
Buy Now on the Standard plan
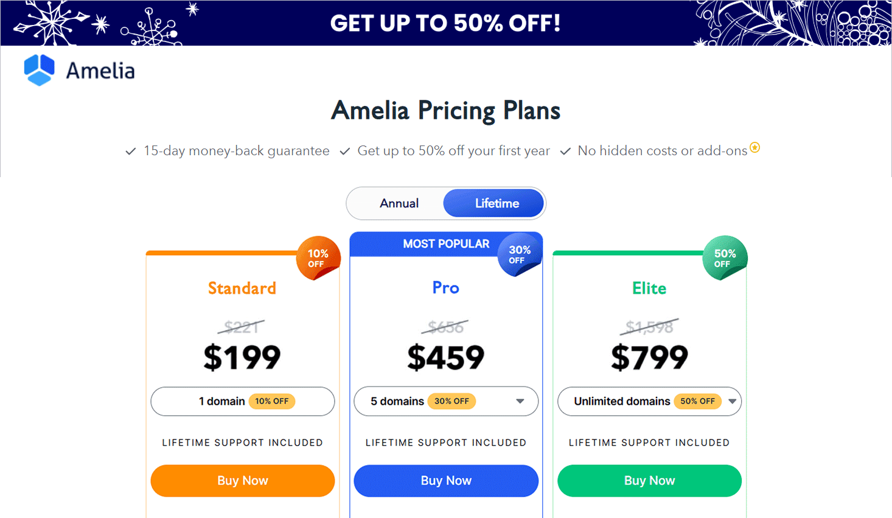pyautogui.click(x=242, y=480)
